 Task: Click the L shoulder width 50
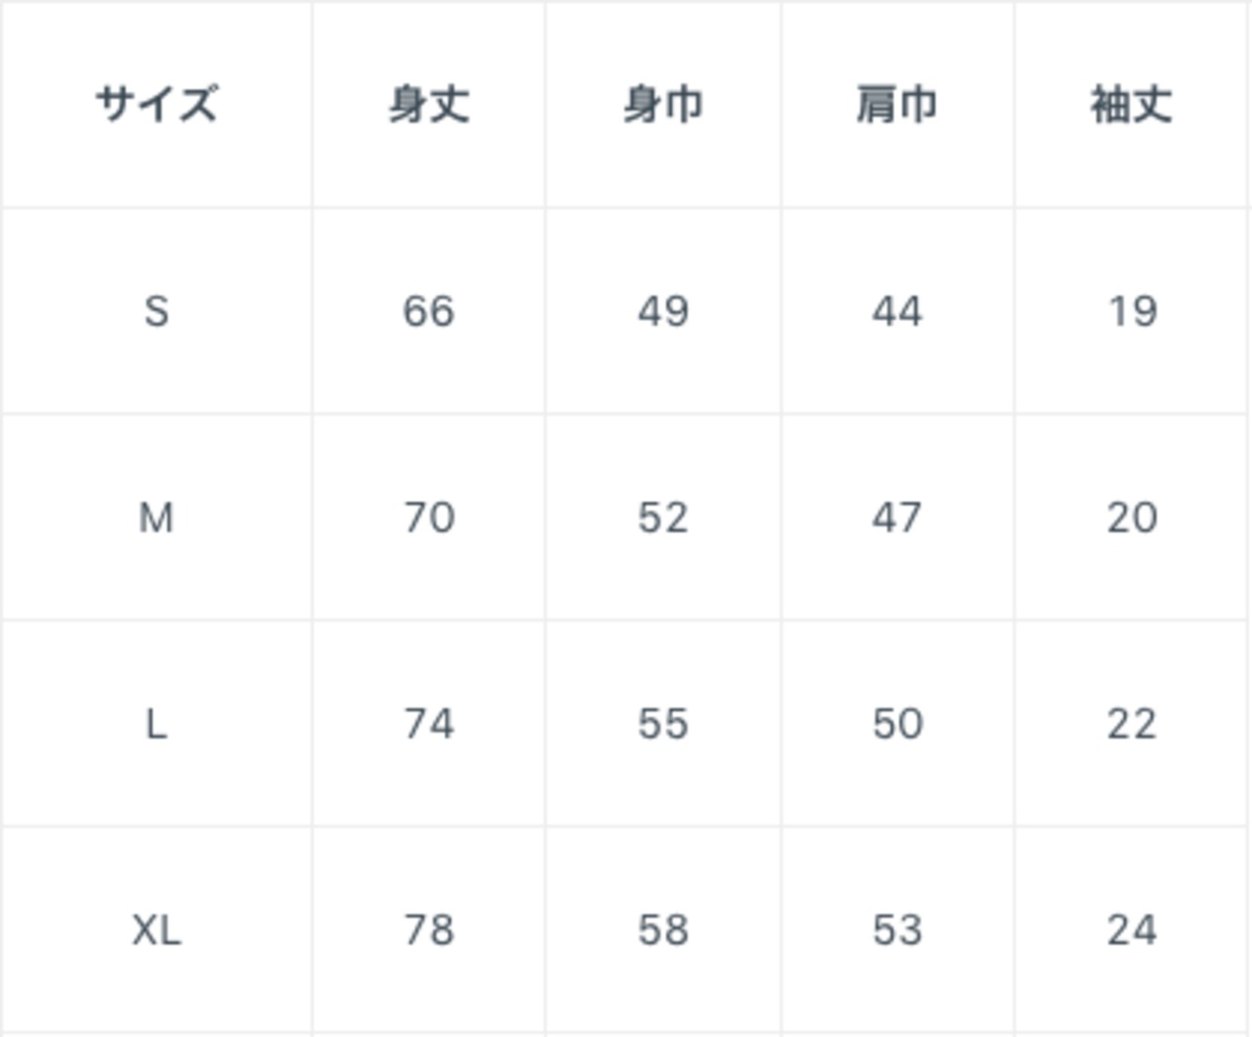coord(897,724)
